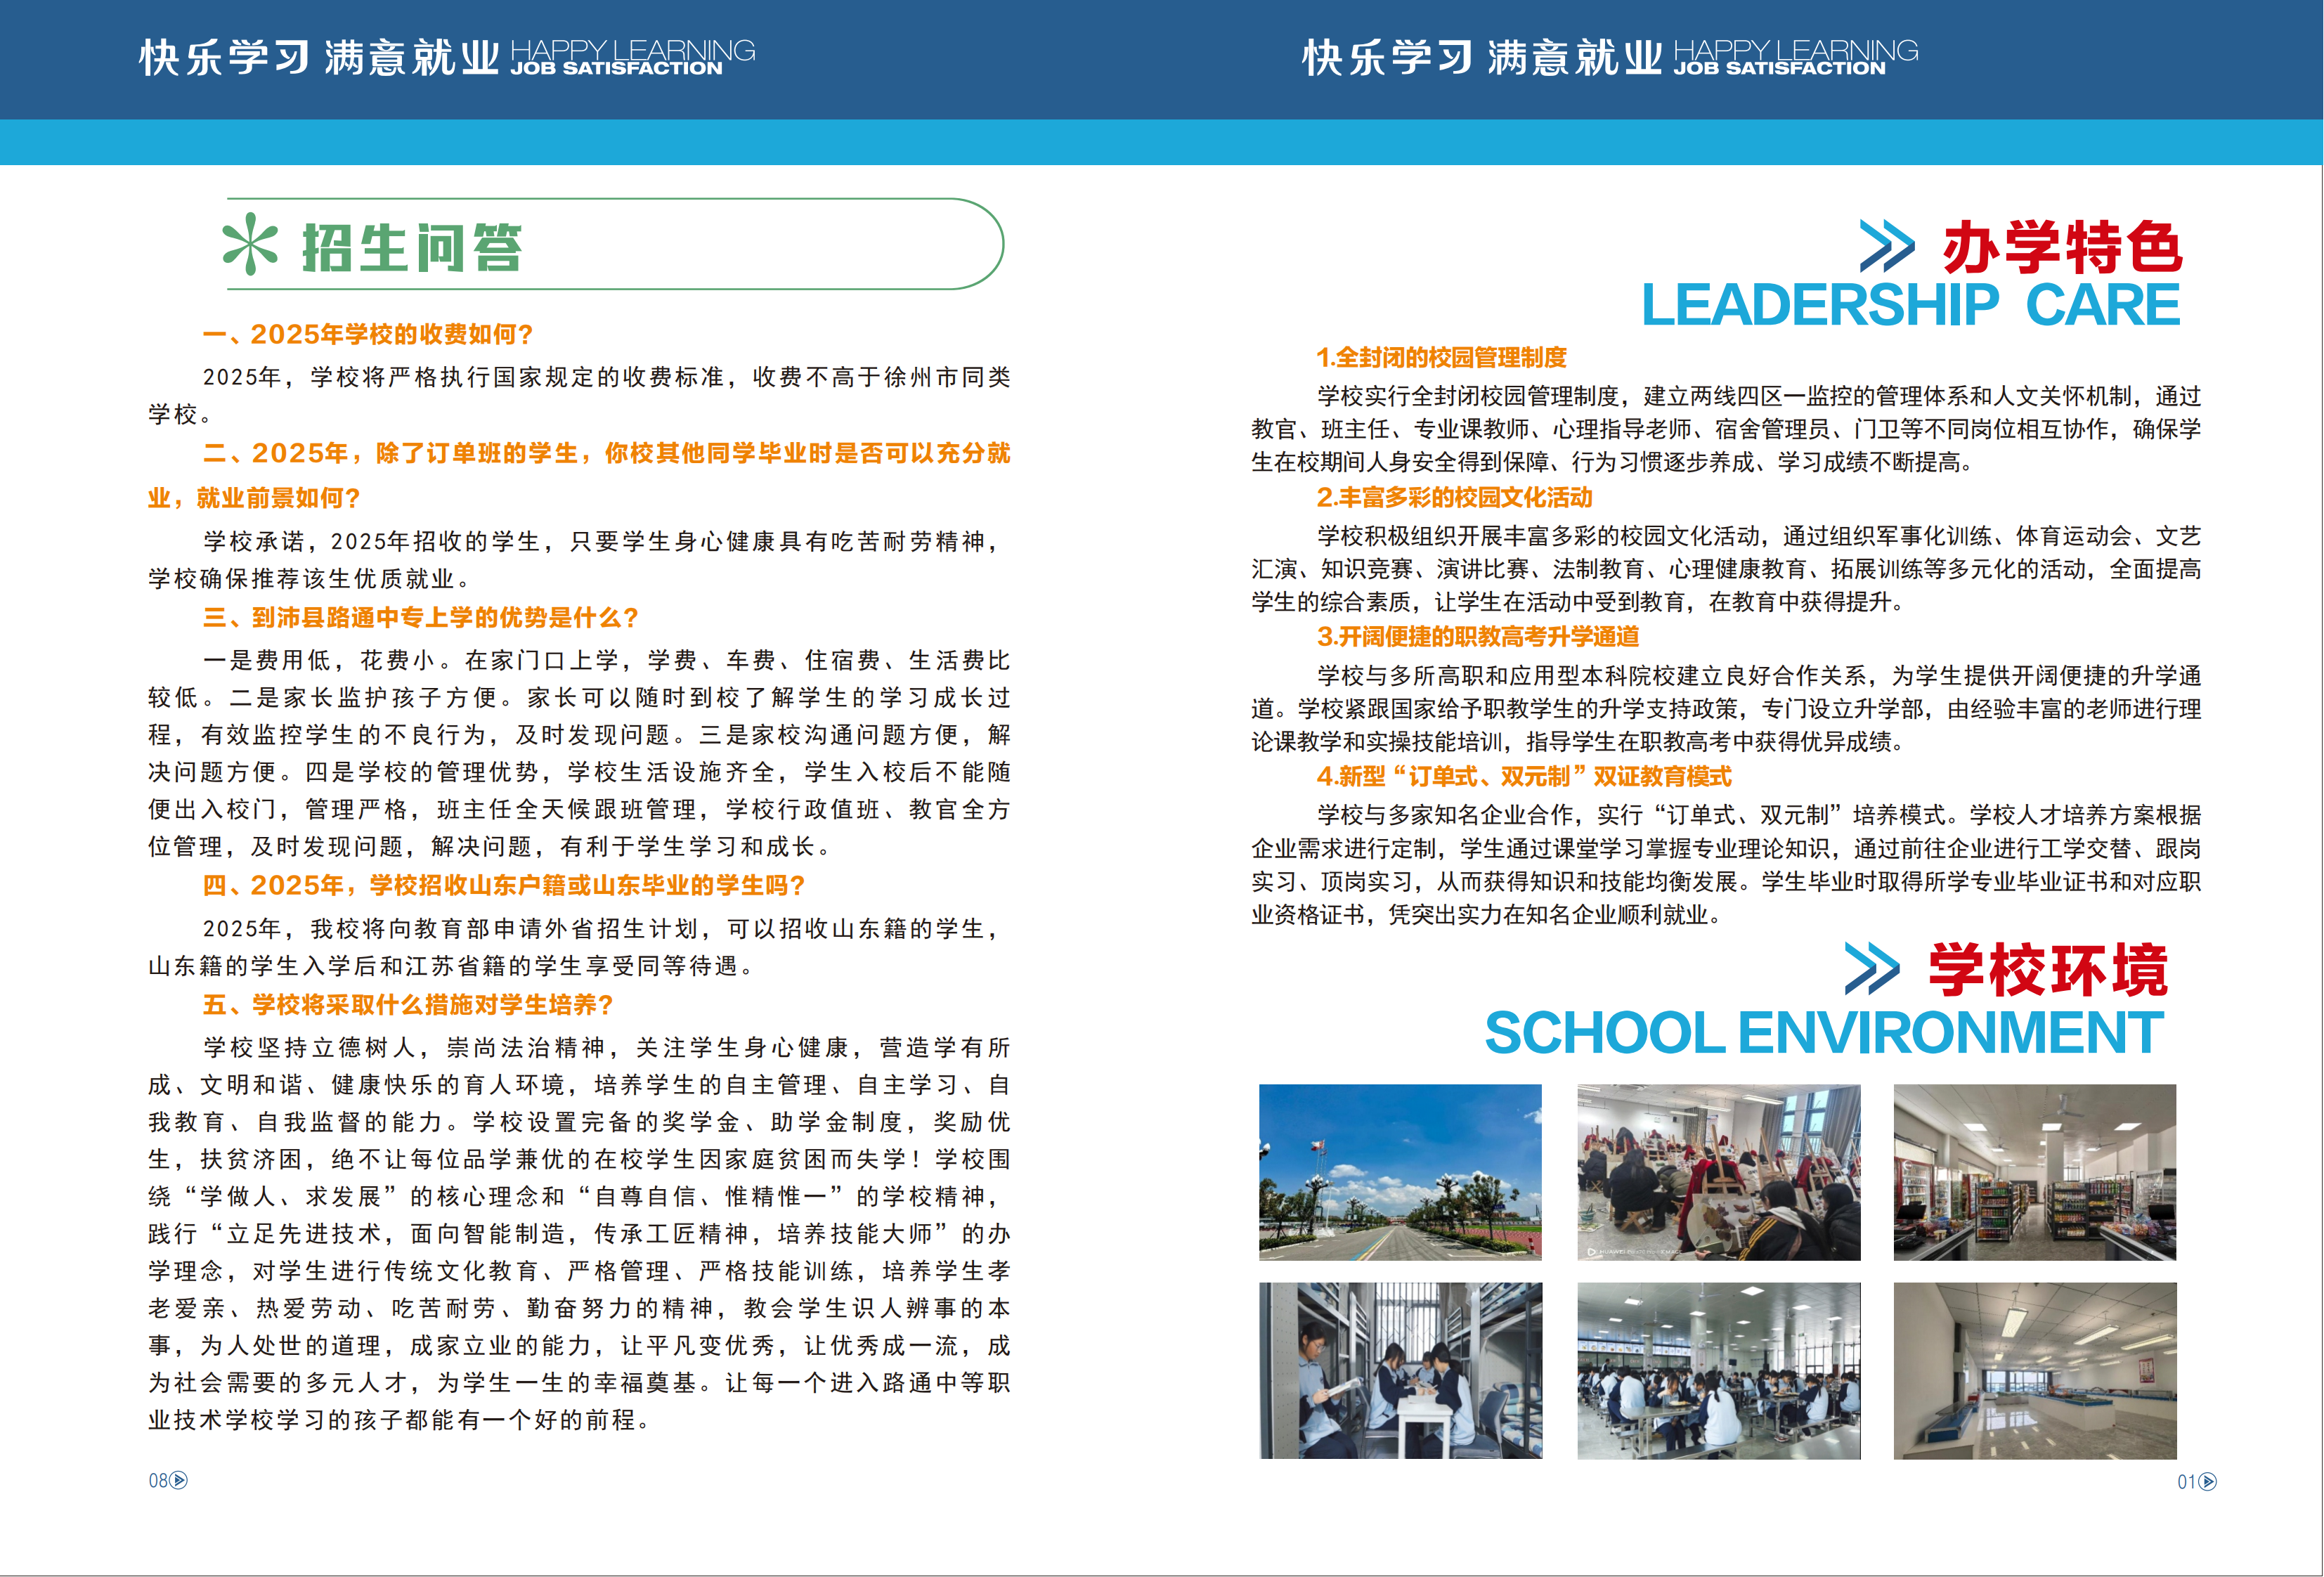Click heading 2.丰富多彩的校园文化活动
Image resolution: width=2324 pixels, height=1577 pixels.
click(x=1455, y=497)
